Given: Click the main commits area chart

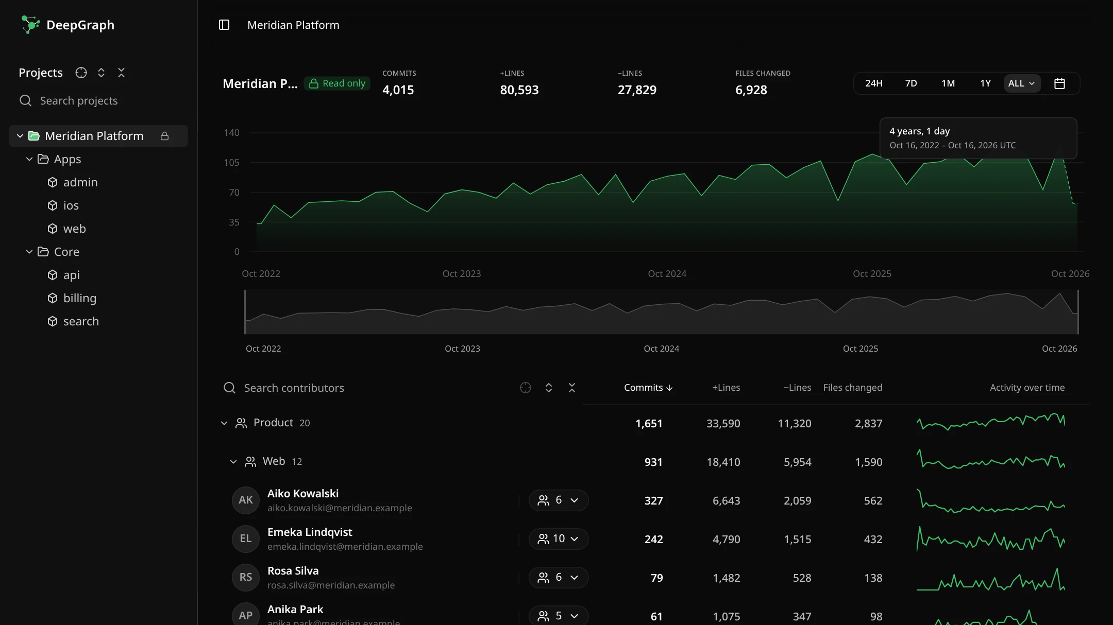Looking at the screenshot, I should point(667,192).
